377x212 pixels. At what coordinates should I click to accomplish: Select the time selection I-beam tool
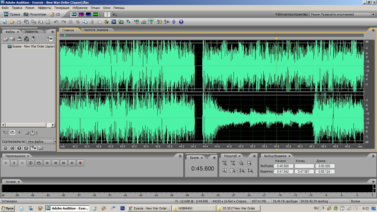pos(107,14)
